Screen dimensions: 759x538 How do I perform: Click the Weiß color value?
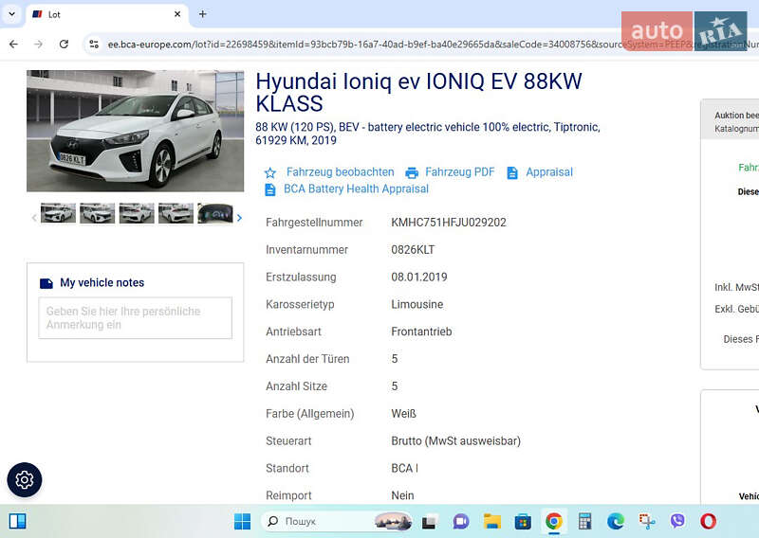[404, 414]
